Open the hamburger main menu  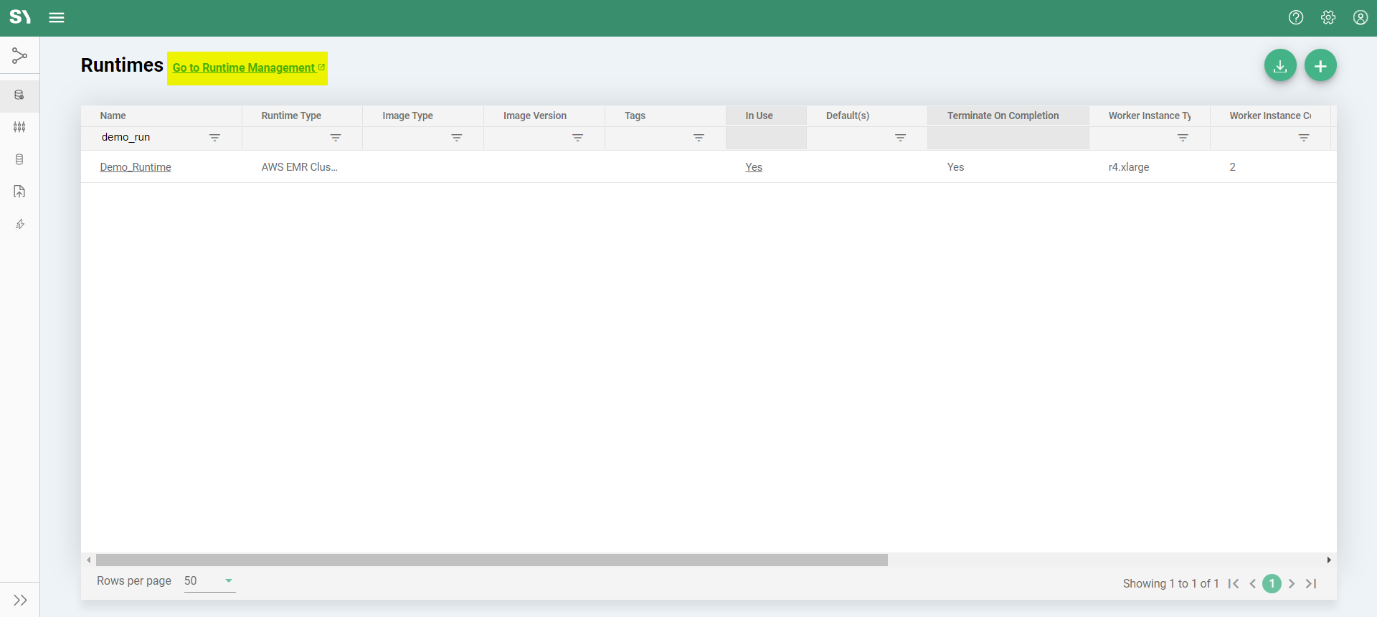coord(57,18)
